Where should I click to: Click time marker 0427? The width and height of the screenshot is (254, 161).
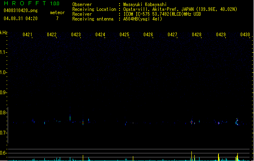[172, 35]
